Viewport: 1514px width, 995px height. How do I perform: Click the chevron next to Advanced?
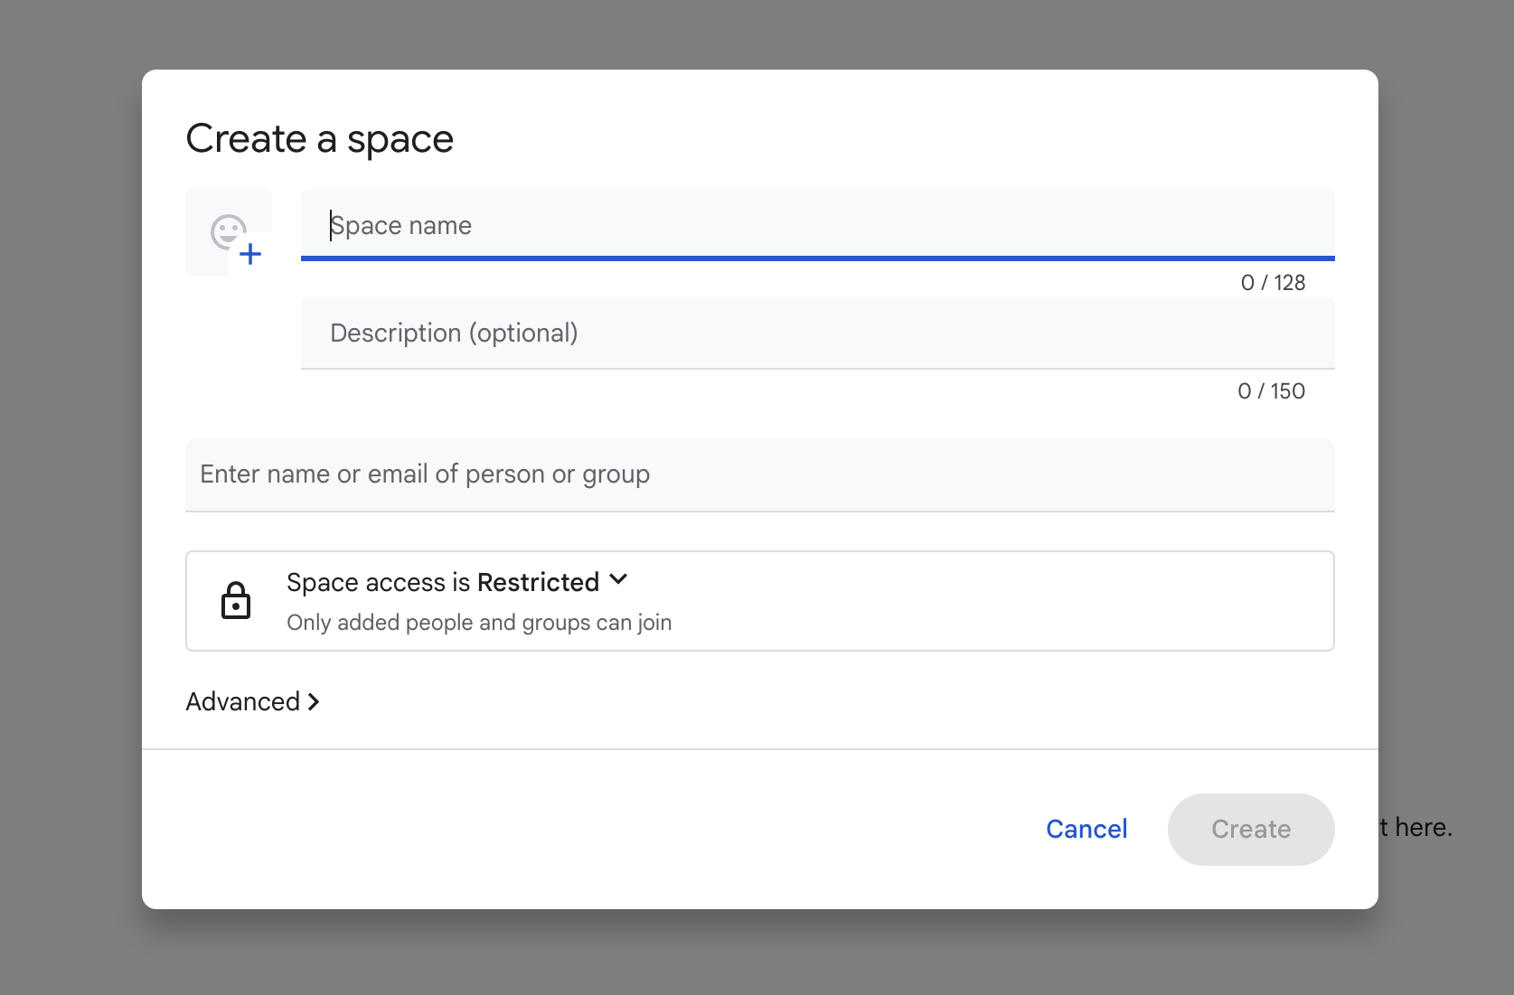314,701
